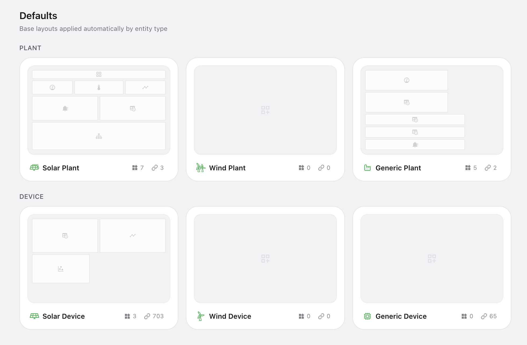Click the widgets count icon on Wind Plant
The width and height of the screenshot is (527, 345).
pos(301,168)
